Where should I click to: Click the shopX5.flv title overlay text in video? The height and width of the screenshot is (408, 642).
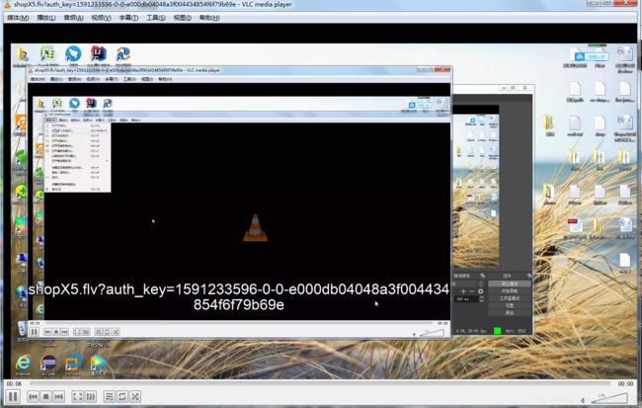click(x=239, y=297)
